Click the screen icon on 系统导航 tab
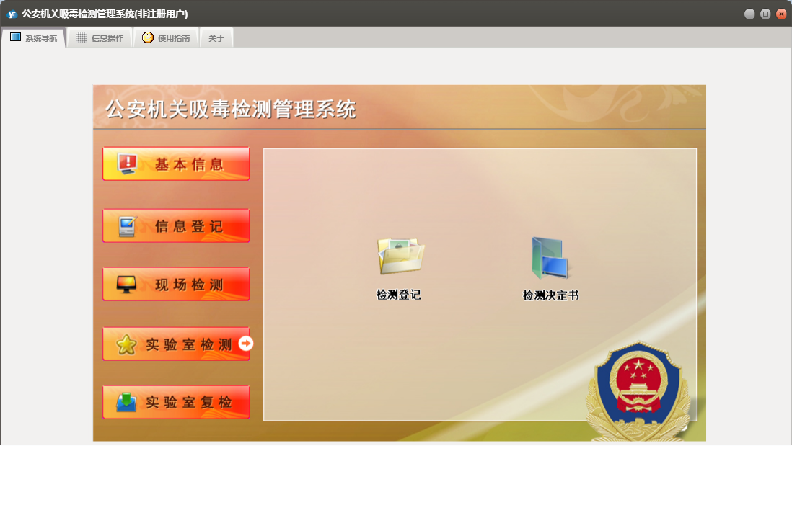Image resolution: width=792 pixels, height=518 pixels. pyautogui.click(x=16, y=37)
